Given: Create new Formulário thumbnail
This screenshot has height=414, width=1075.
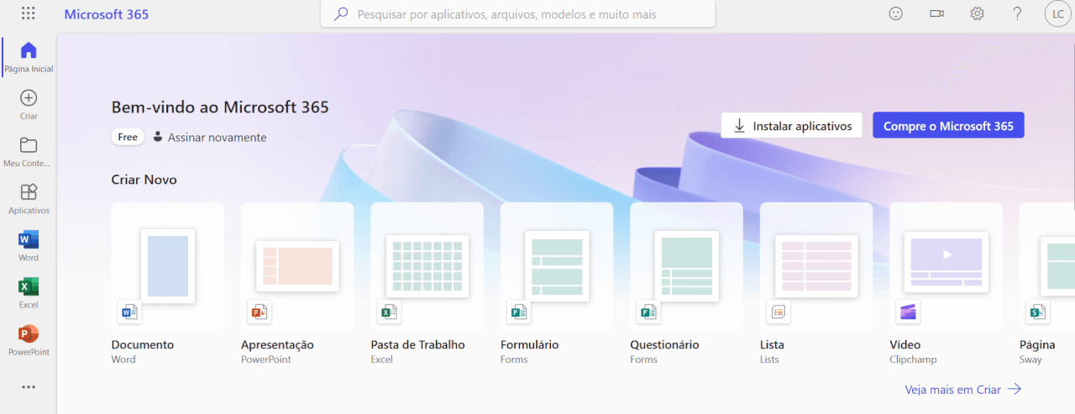Looking at the screenshot, I should [557, 266].
